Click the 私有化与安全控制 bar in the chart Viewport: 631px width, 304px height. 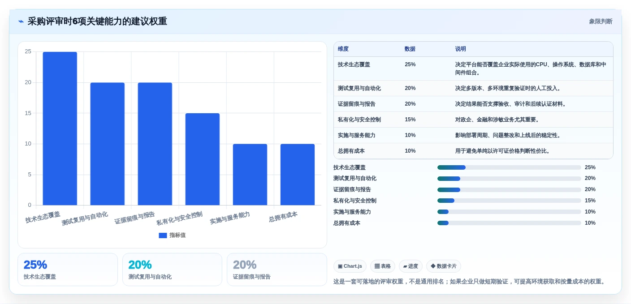[202, 159]
